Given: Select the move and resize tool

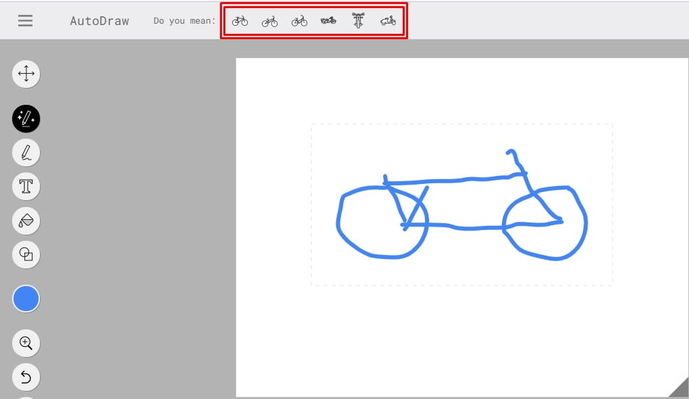Looking at the screenshot, I should (x=26, y=74).
